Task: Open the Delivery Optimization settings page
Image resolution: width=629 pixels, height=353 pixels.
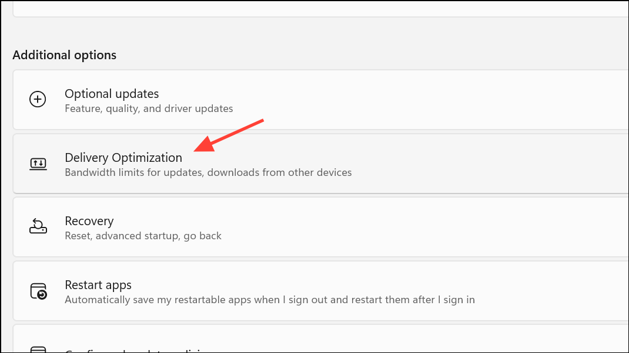Action: tap(235, 164)
